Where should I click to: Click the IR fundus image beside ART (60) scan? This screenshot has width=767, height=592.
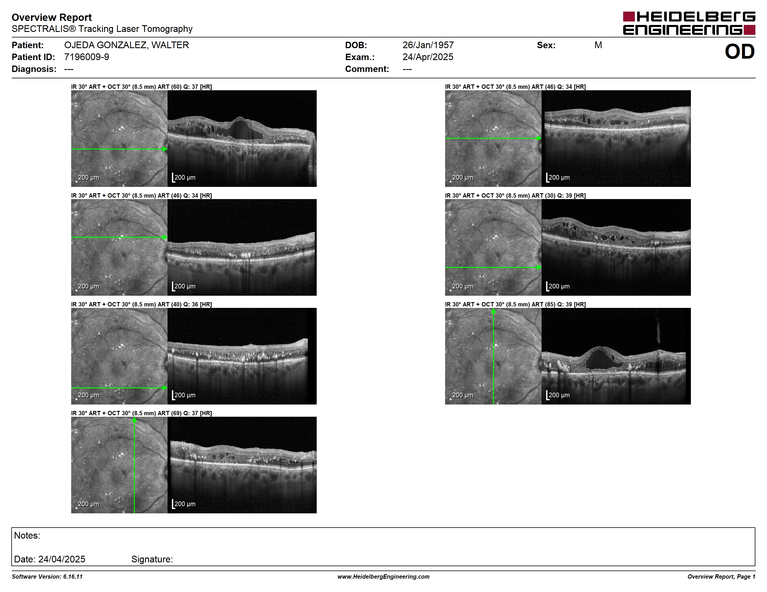pos(119,138)
